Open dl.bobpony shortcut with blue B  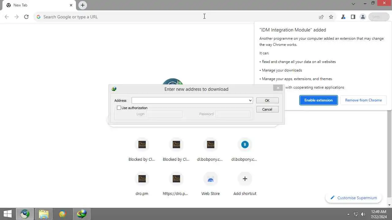coord(245,150)
